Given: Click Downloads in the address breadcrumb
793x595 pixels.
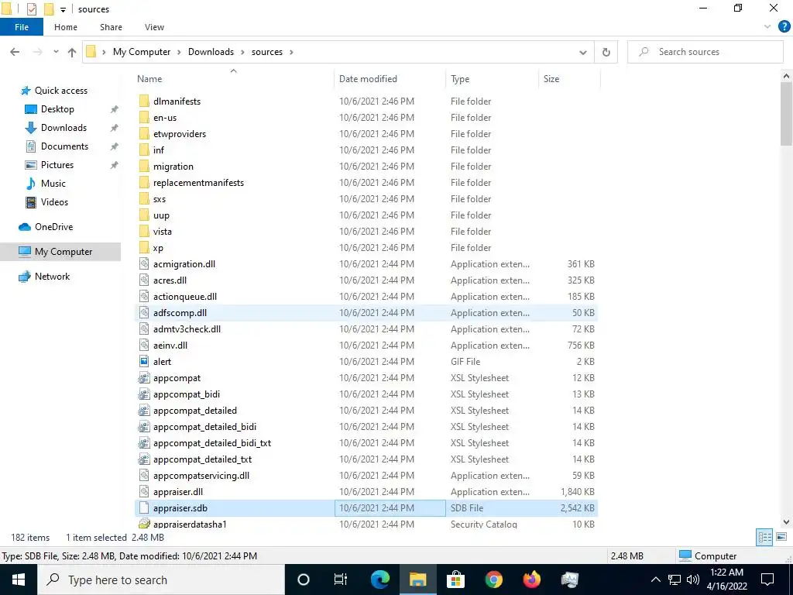Looking at the screenshot, I should [211, 52].
